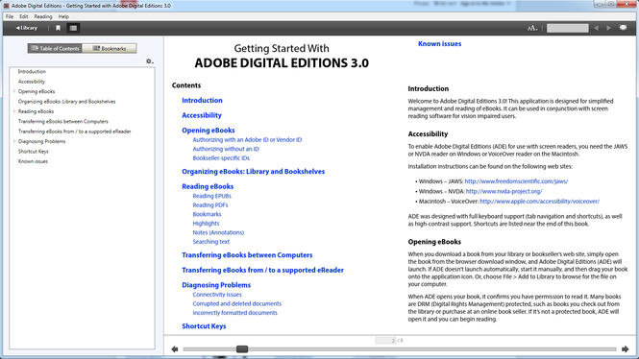Open Authorizing with an Adobe ID or Vendor ID link
Image resolution: width=639 pixels, height=359 pixels.
[247, 139]
